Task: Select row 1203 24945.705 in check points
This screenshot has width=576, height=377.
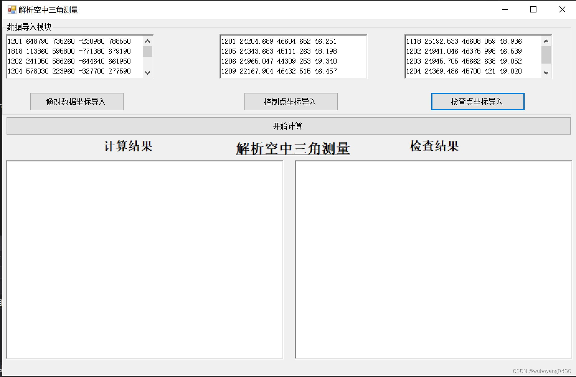Action: pyautogui.click(x=464, y=61)
